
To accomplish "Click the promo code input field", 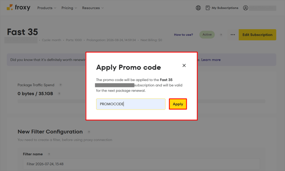I will pyautogui.click(x=131, y=104).
